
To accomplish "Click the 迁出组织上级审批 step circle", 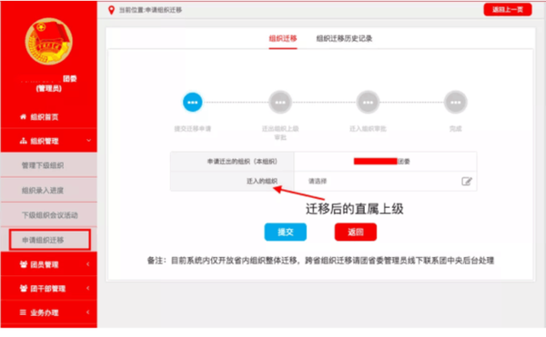I will [x=280, y=102].
